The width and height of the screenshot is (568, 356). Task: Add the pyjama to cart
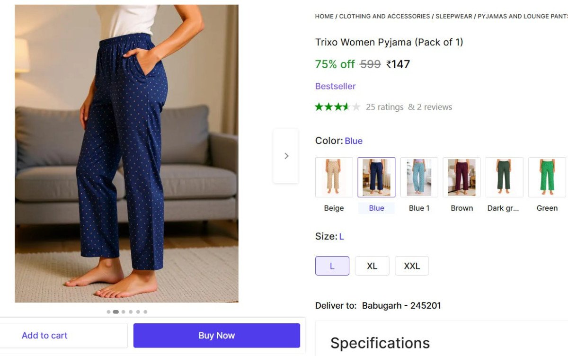click(x=44, y=336)
